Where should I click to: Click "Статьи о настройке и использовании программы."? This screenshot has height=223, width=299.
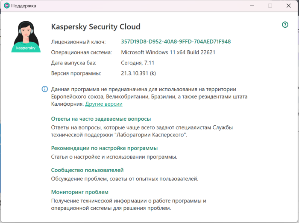pyautogui.click(x=114, y=157)
